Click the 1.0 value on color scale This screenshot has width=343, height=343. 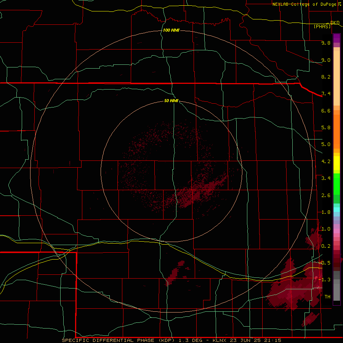tap(326, 229)
